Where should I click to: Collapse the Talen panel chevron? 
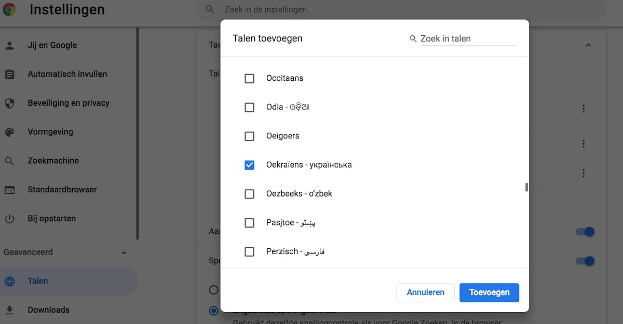588,46
